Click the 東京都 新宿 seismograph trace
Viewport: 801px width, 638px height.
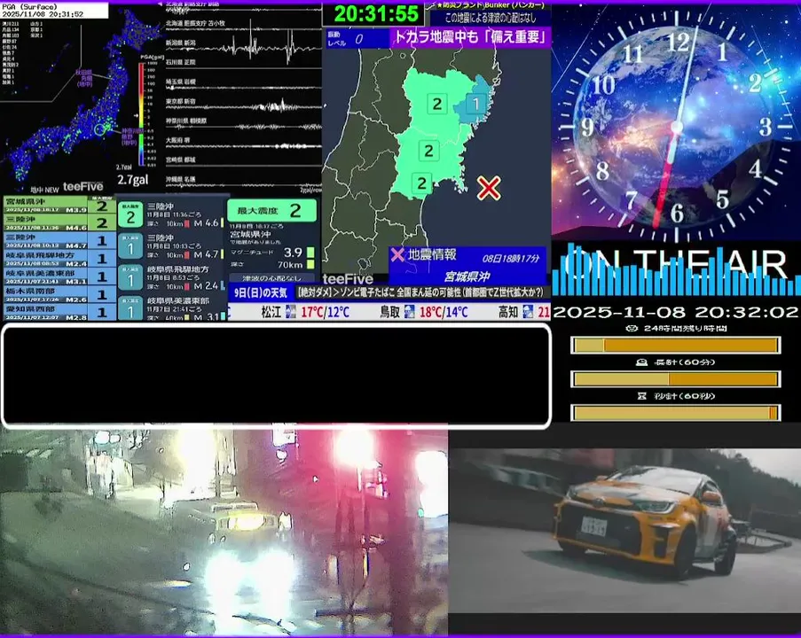click(x=243, y=107)
